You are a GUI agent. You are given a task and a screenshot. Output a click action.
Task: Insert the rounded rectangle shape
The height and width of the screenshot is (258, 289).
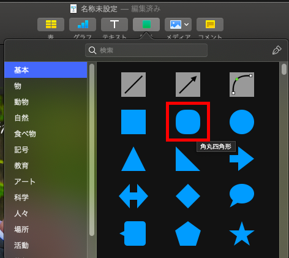coord(188,122)
